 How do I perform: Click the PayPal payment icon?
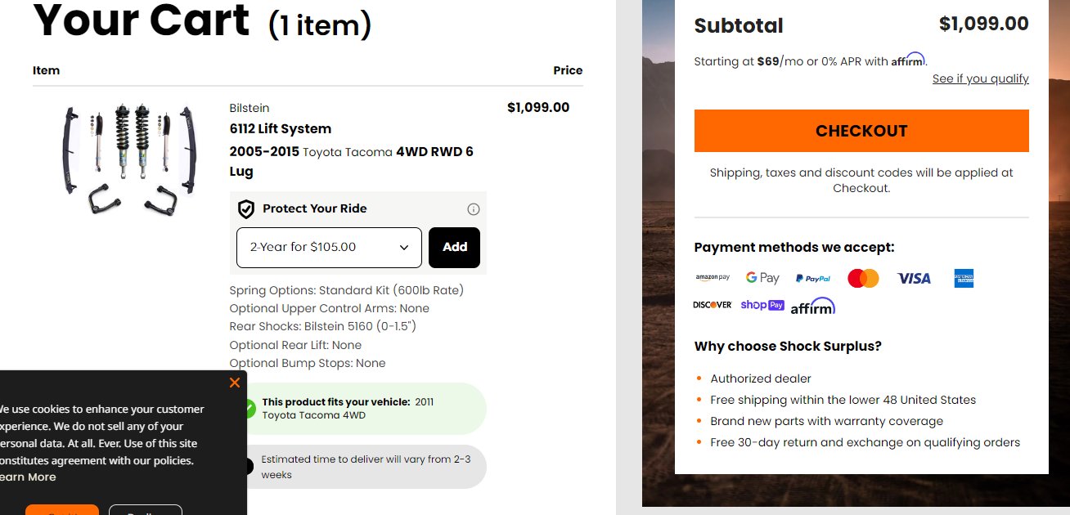point(813,278)
